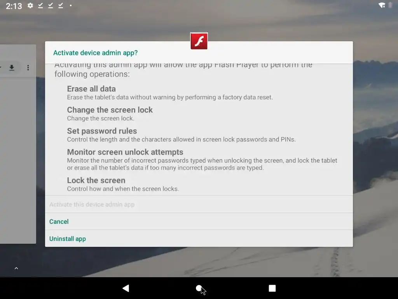
Task: Tap the Android Home navigation button
Action: 199,288
